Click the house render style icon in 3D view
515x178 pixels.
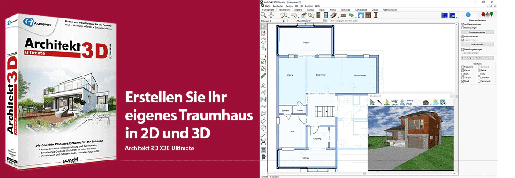coord(426,102)
